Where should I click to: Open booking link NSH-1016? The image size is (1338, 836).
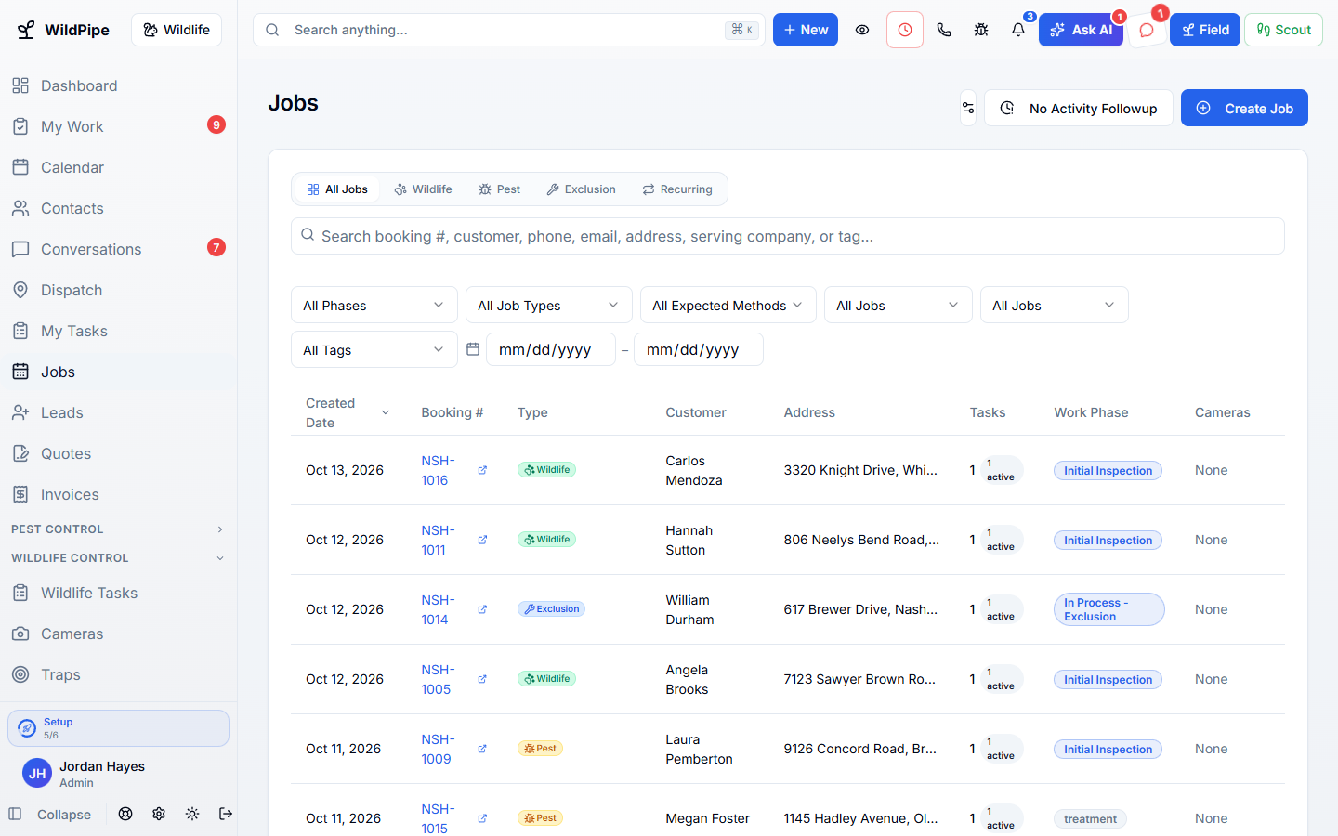438,470
